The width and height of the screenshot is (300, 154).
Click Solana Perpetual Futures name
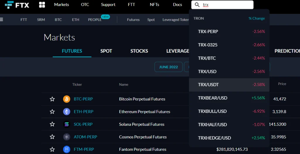tap(142, 124)
